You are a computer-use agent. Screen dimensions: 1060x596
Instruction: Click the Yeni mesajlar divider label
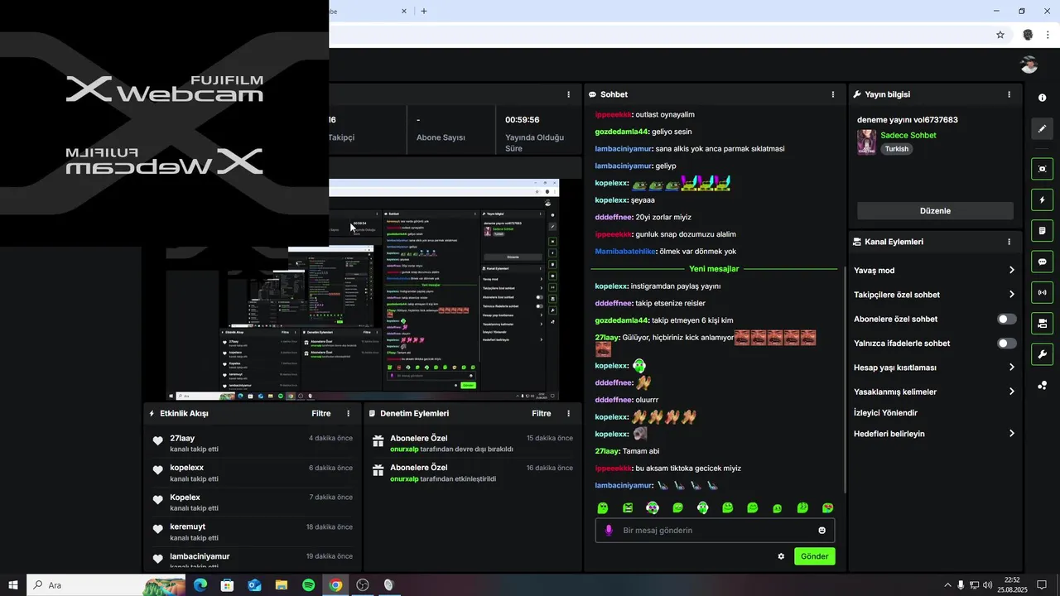pos(714,269)
